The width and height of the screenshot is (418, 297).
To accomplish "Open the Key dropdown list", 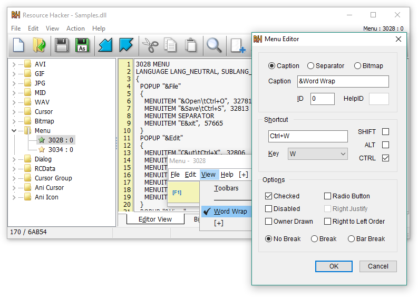I will click(x=317, y=154).
